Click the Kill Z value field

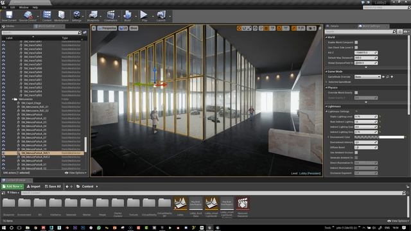pyautogui.click(x=366, y=53)
